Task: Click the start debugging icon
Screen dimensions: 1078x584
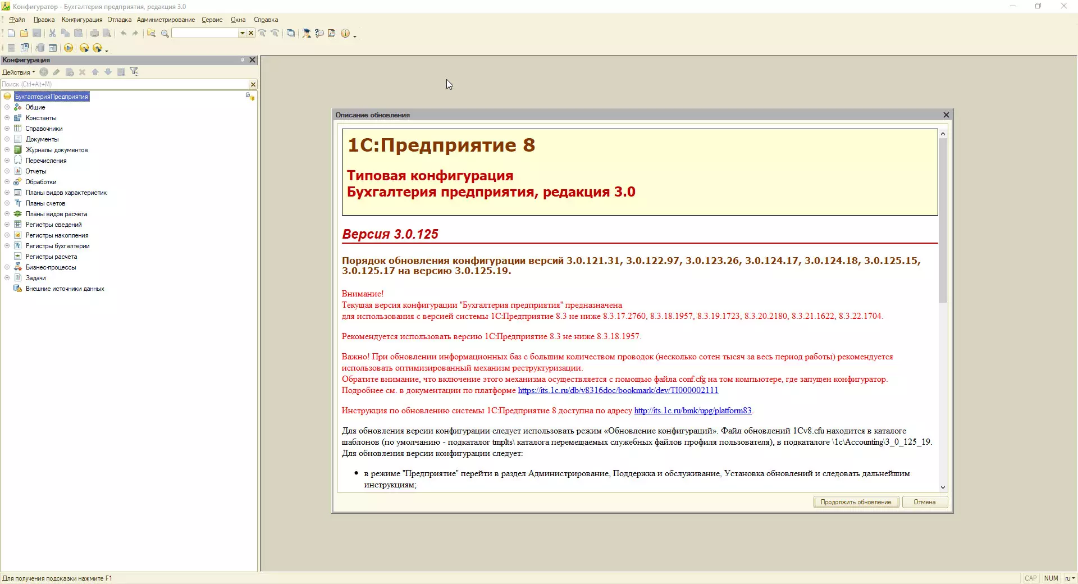Action: pyautogui.click(x=84, y=48)
